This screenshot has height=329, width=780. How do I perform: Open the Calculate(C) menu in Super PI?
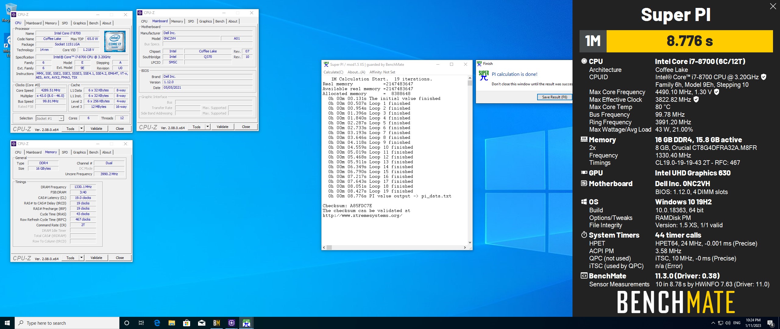click(x=333, y=72)
